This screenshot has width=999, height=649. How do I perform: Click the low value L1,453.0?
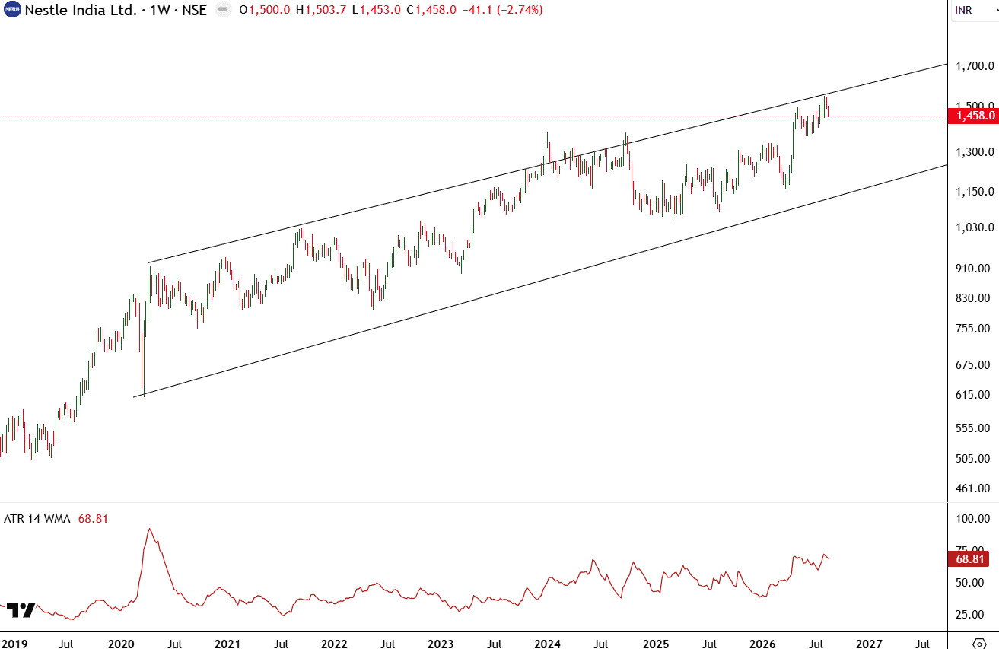tap(376, 10)
